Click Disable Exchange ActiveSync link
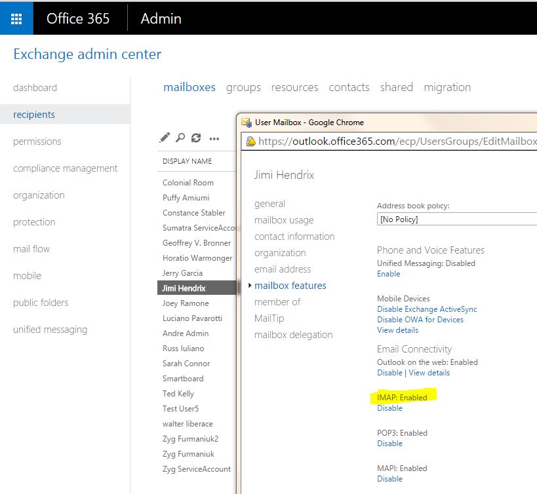The image size is (537, 494). (427, 309)
